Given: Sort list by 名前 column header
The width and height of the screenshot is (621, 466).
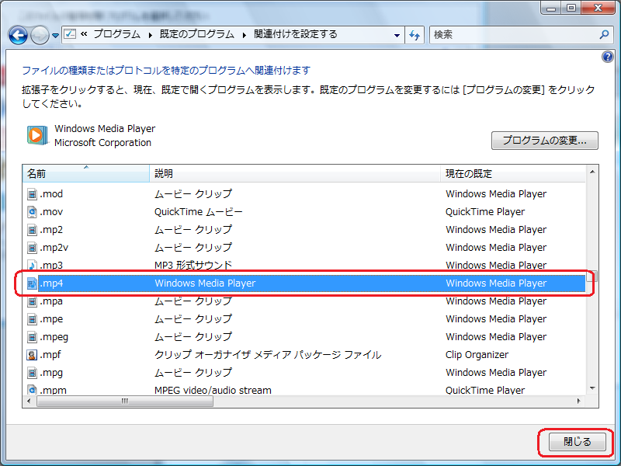Looking at the screenshot, I should (x=85, y=173).
